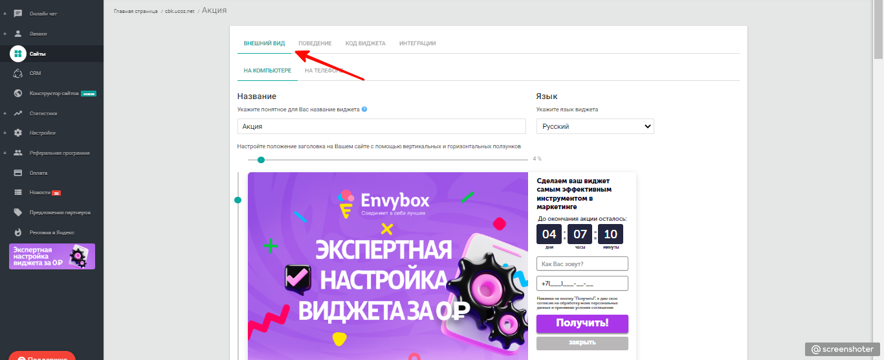Image resolution: width=884 pixels, height=360 pixels.
Task: Click the gray закрыть button
Action: point(582,343)
